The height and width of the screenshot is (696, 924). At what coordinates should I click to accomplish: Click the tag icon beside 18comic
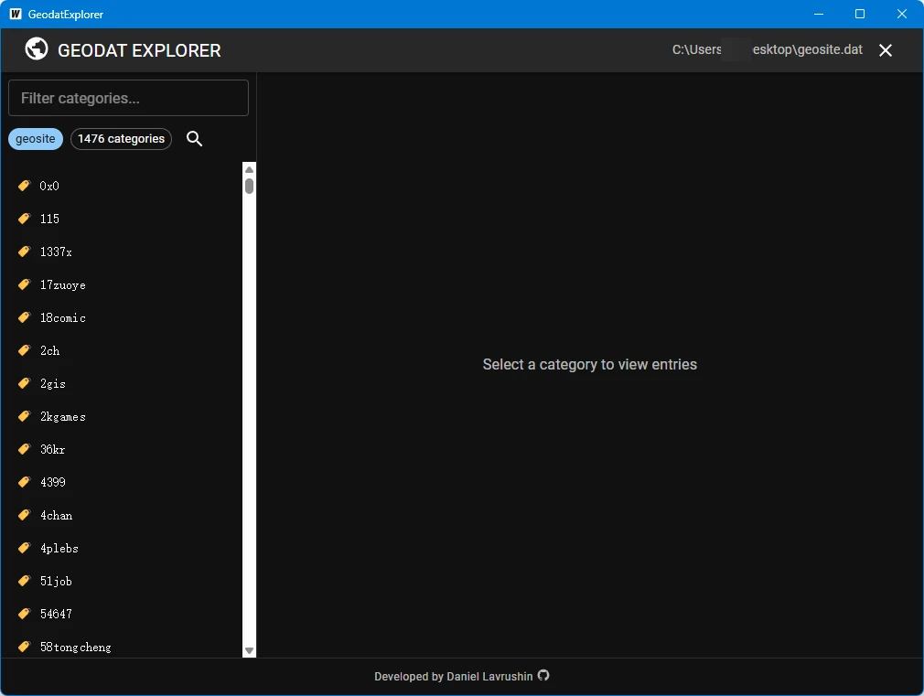(x=24, y=317)
